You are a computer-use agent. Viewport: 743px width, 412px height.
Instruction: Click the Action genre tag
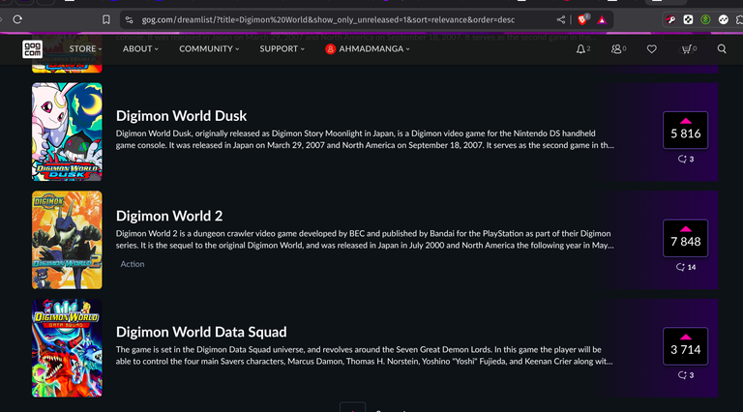click(x=133, y=264)
